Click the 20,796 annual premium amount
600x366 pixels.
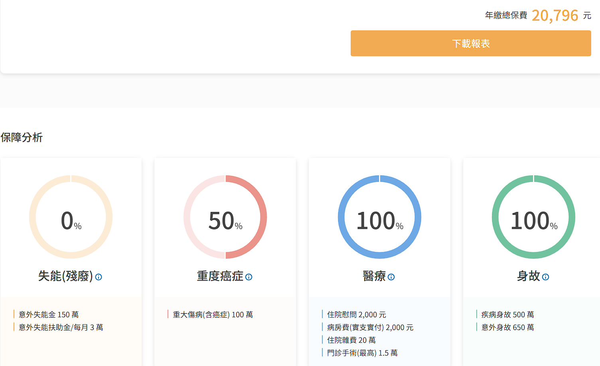(555, 16)
